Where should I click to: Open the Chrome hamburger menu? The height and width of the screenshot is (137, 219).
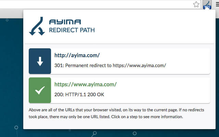(x=215, y=4)
